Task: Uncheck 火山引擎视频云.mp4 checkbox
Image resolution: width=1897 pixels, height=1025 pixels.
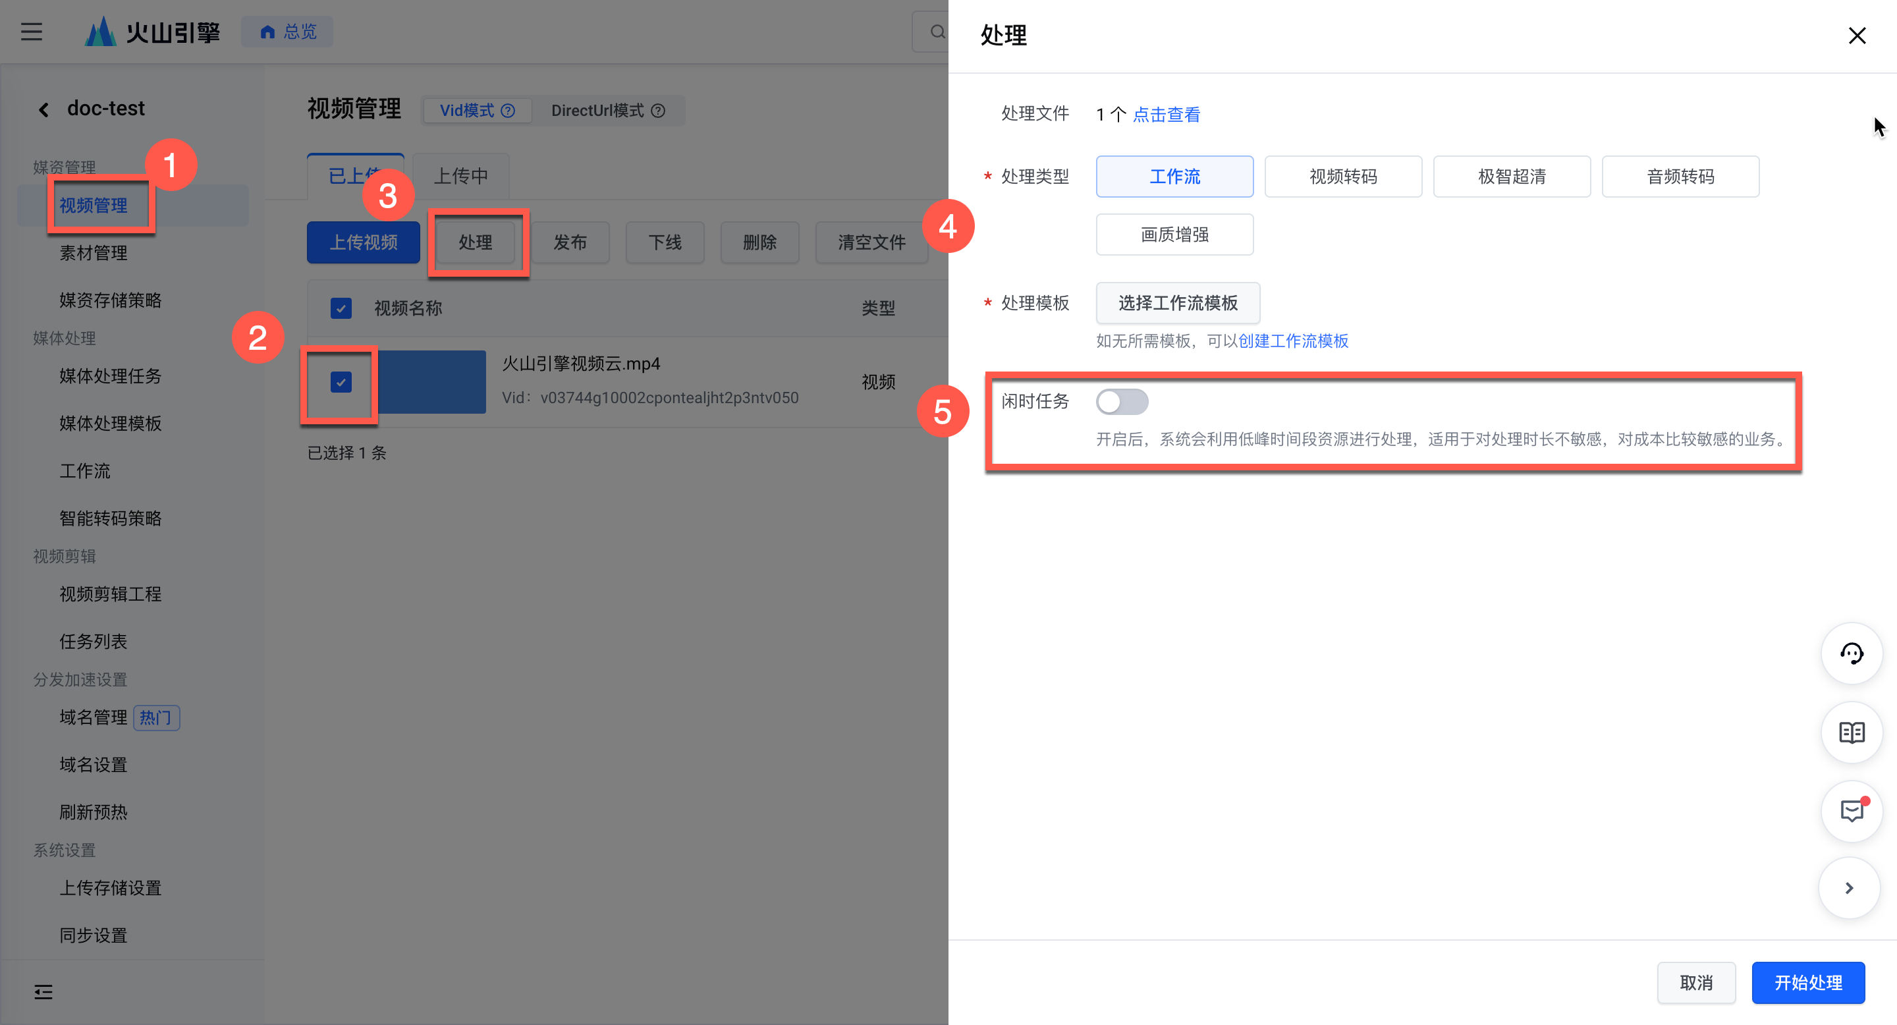Action: coord(341,382)
